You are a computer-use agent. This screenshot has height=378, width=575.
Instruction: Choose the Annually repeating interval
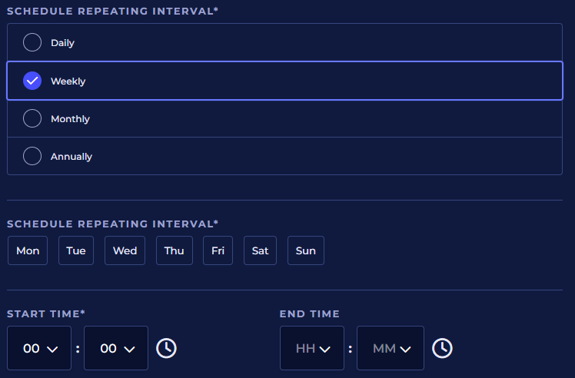(x=32, y=156)
